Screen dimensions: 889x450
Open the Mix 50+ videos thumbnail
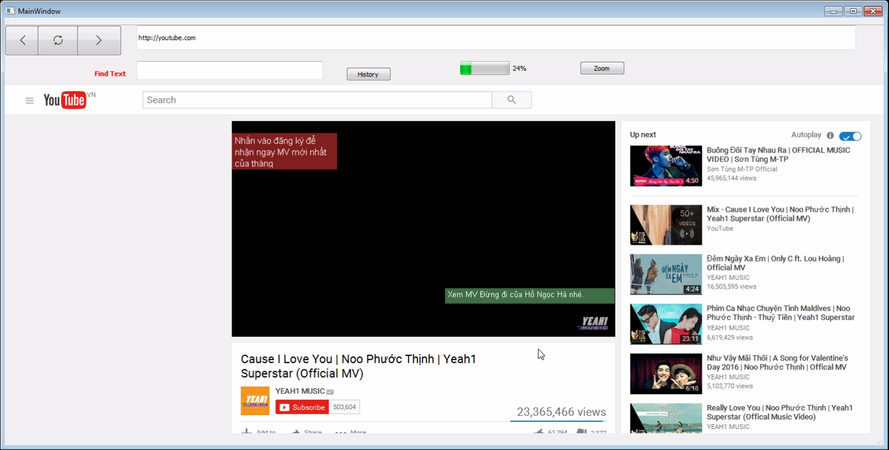coord(666,225)
